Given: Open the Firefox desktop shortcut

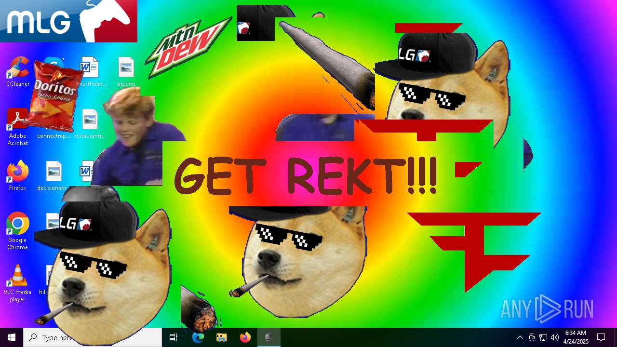Looking at the screenshot, I should (18, 176).
